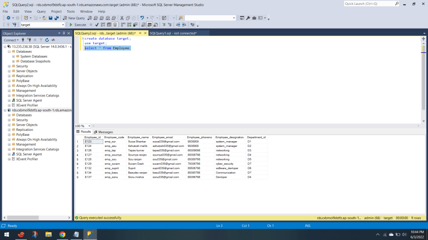The height and width of the screenshot is (240, 428).
Task: Click the Save All icon
Action: tap(56, 18)
